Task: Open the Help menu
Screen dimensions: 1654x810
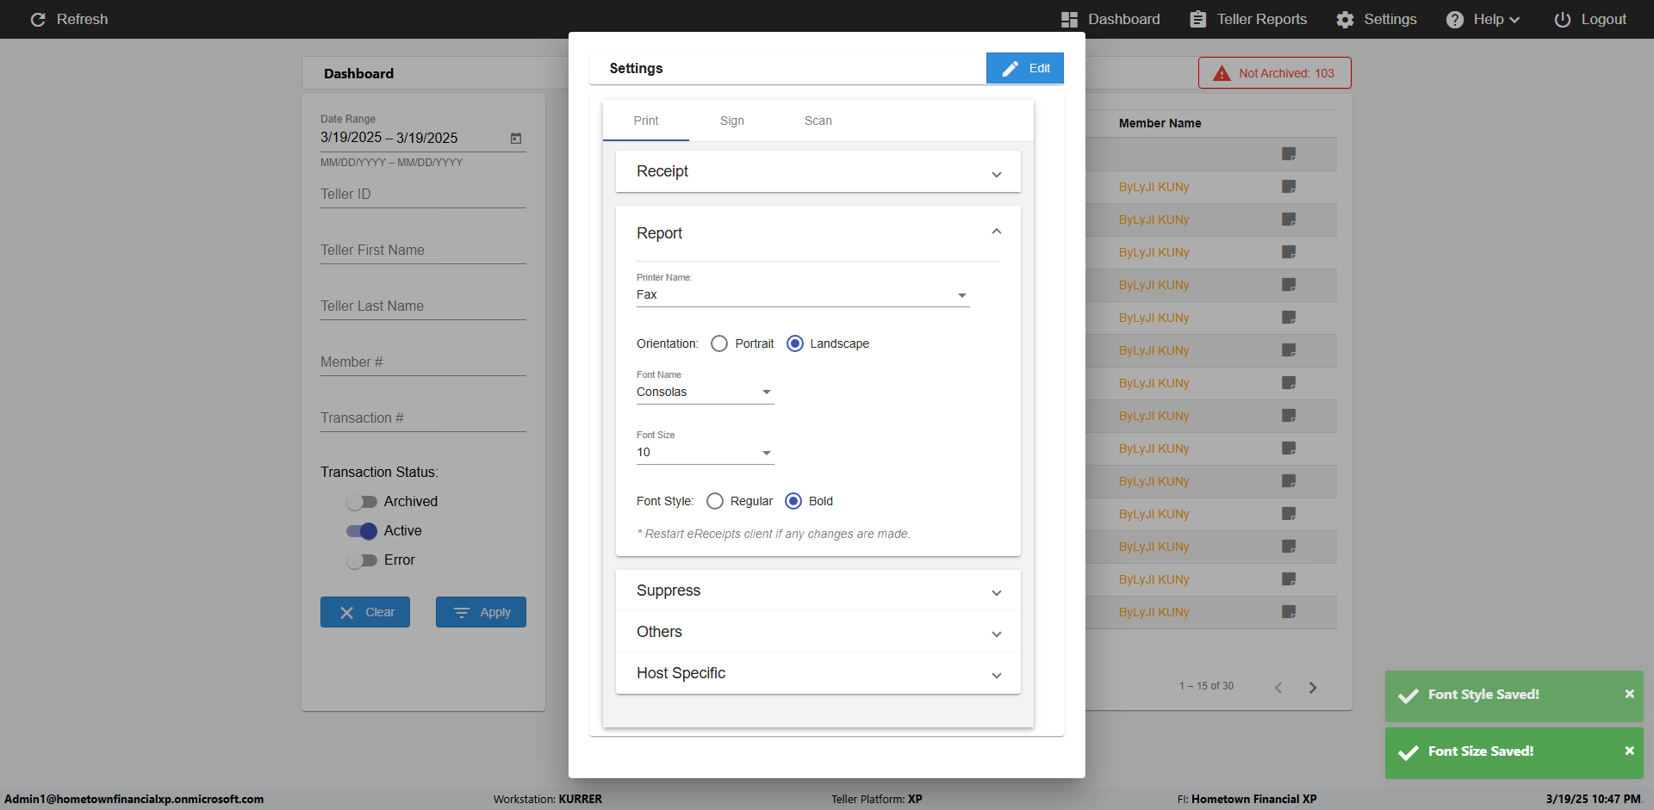Action: tap(1483, 19)
